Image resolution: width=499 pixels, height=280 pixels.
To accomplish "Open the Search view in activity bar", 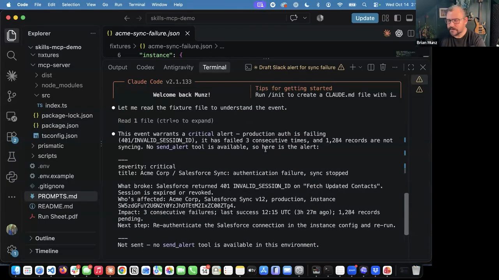I will click(12, 56).
